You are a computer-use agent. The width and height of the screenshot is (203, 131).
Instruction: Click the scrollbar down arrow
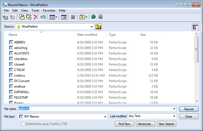point(197,101)
